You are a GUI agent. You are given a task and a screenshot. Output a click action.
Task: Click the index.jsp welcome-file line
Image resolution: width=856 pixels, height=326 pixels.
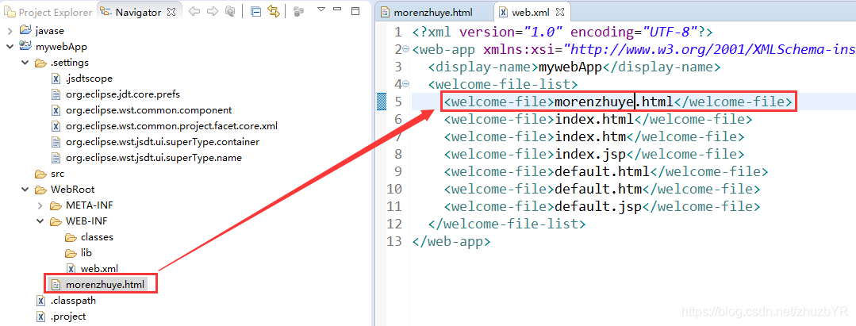click(x=594, y=155)
